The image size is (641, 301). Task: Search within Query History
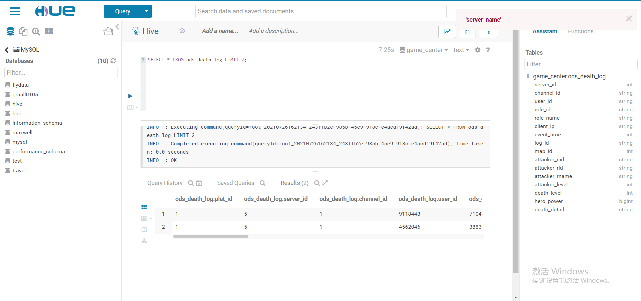click(x=191, y=183)
